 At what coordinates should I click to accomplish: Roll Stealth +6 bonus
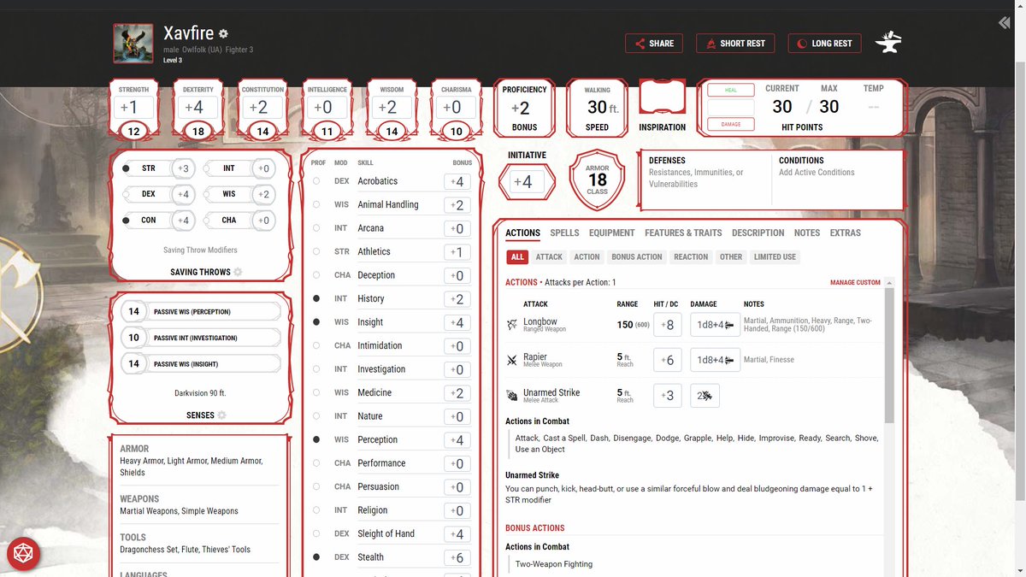(x=458, y=557)
